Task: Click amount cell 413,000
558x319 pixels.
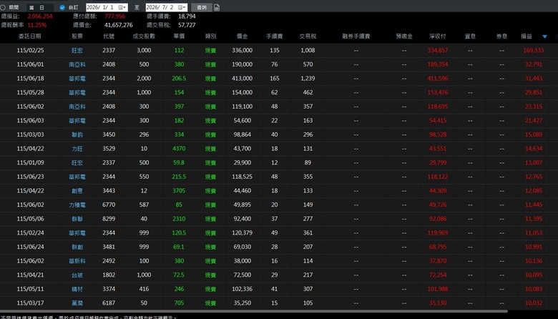Action: coord(242,79)
